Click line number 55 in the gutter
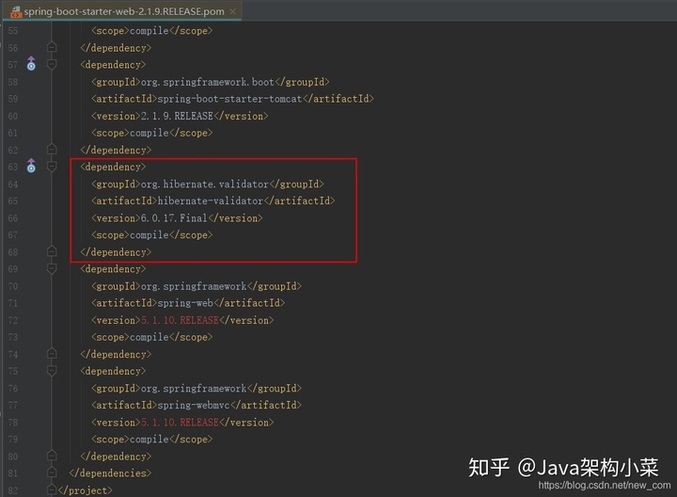Viewport: 677px width, 497px height. (x=13, y=31)
